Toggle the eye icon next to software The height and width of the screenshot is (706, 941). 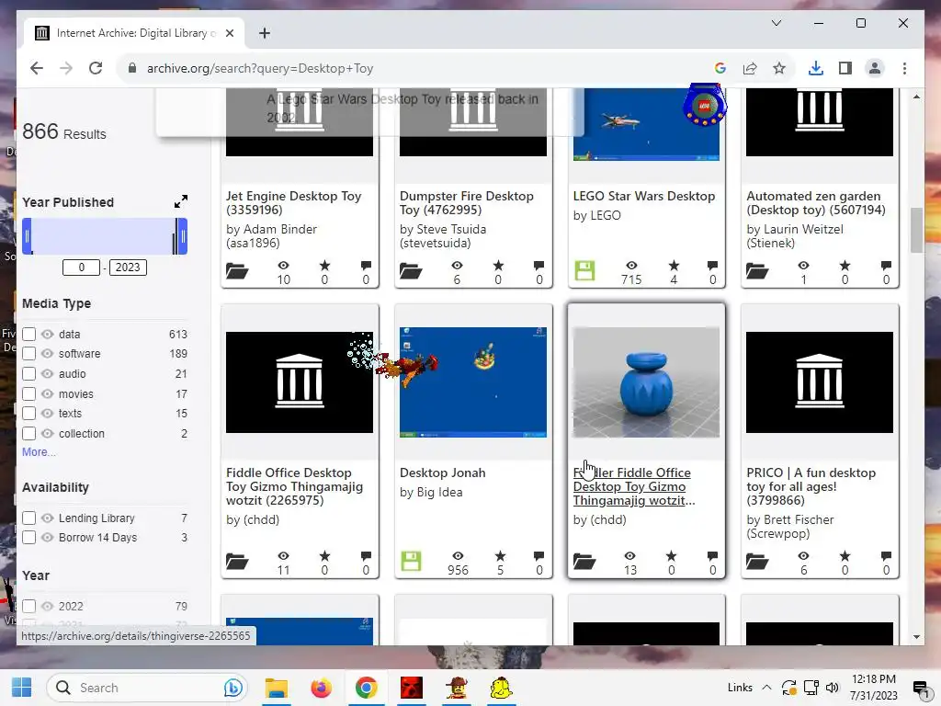(x=48, y=354)
